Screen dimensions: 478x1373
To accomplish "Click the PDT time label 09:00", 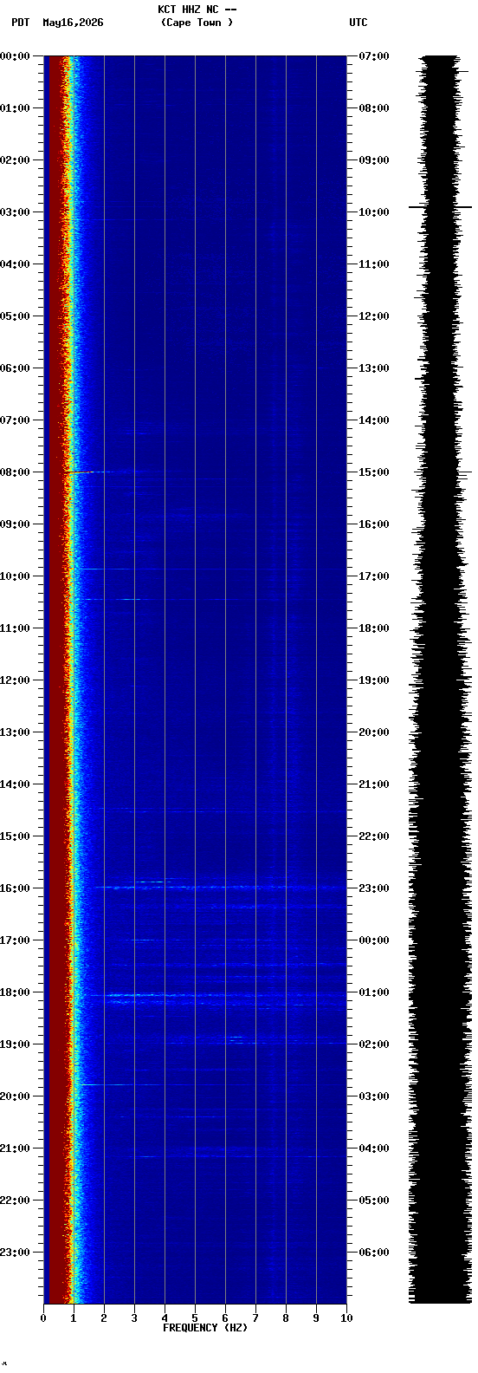I will point(16,524).
